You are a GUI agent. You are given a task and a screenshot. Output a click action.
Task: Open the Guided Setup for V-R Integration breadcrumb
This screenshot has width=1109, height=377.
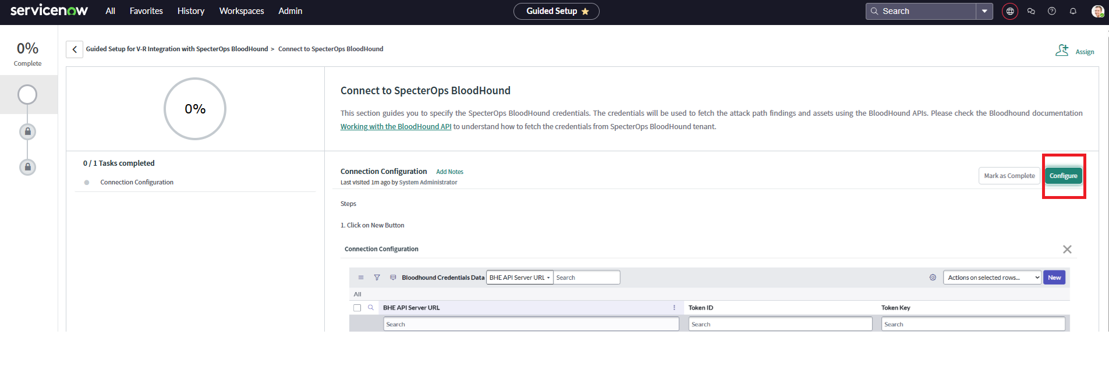pos(177,49)
